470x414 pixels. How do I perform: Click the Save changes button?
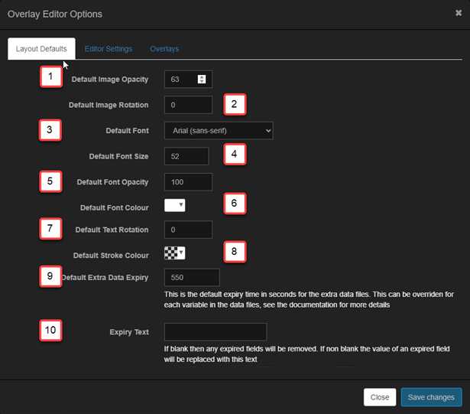431,397
